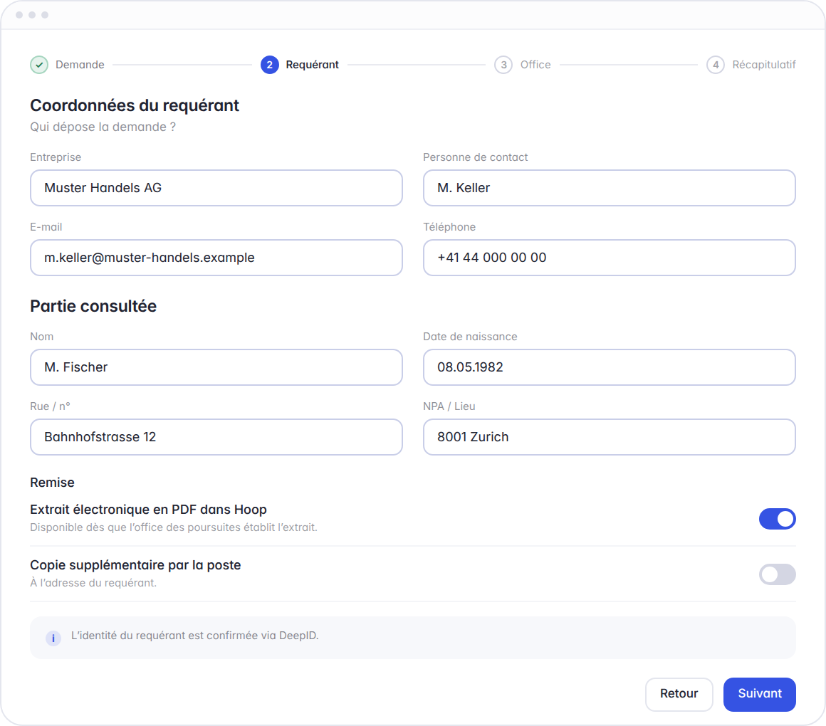This screenshot has width=826, height=726.
Task: Click into the E-mail input field
Action: 216,258
